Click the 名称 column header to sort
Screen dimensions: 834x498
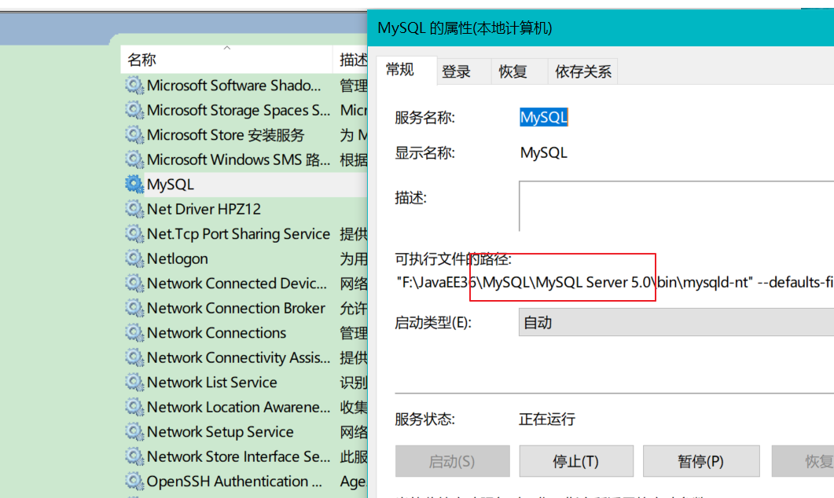tap(227, 60)
